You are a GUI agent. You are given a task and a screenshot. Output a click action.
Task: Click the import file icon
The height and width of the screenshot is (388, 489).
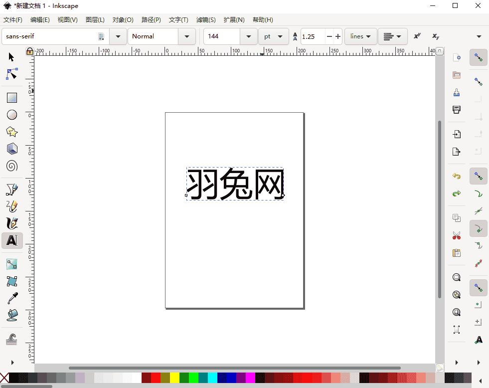457,134
